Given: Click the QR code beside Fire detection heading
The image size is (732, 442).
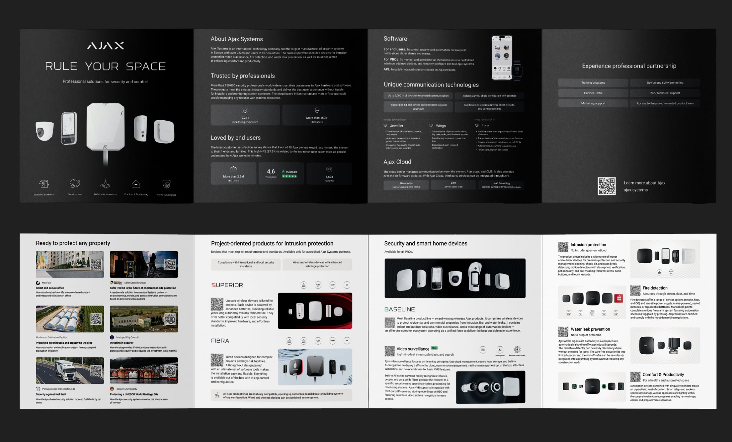Looking at the screenshot, I should click(x=635, y=290).
